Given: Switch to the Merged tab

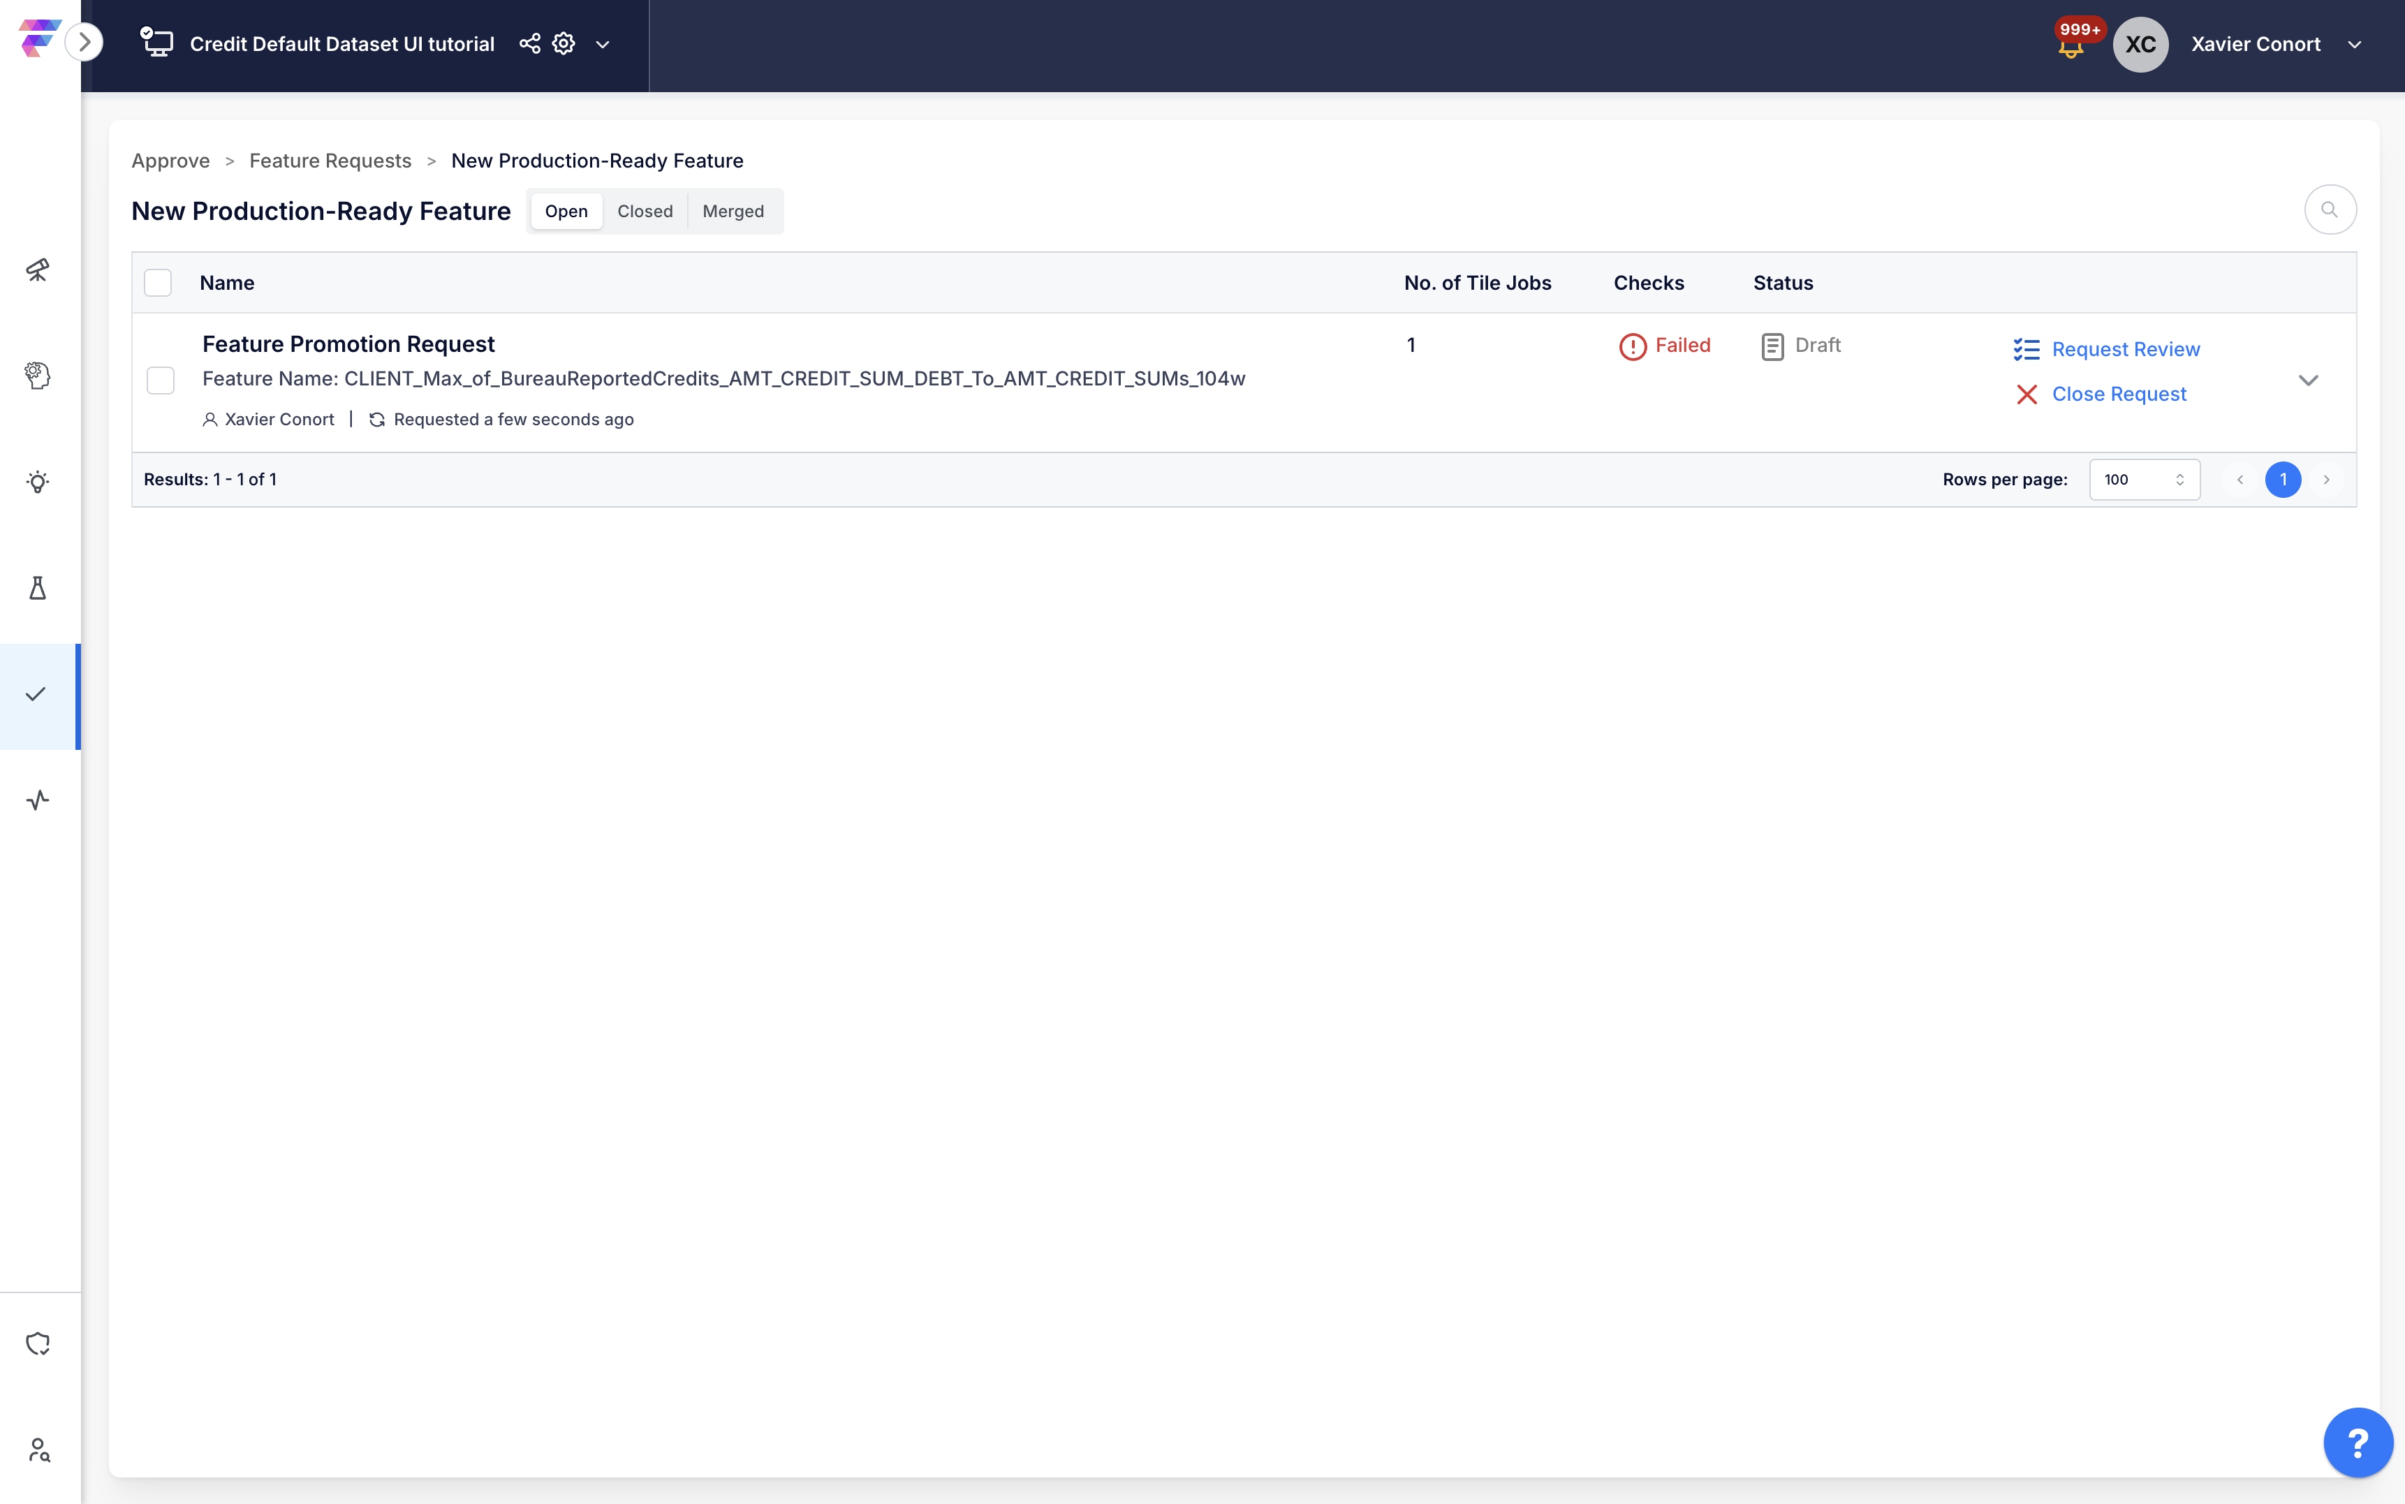Looking at the screenshot, I should pyautogui.click(x=733, y=211).
